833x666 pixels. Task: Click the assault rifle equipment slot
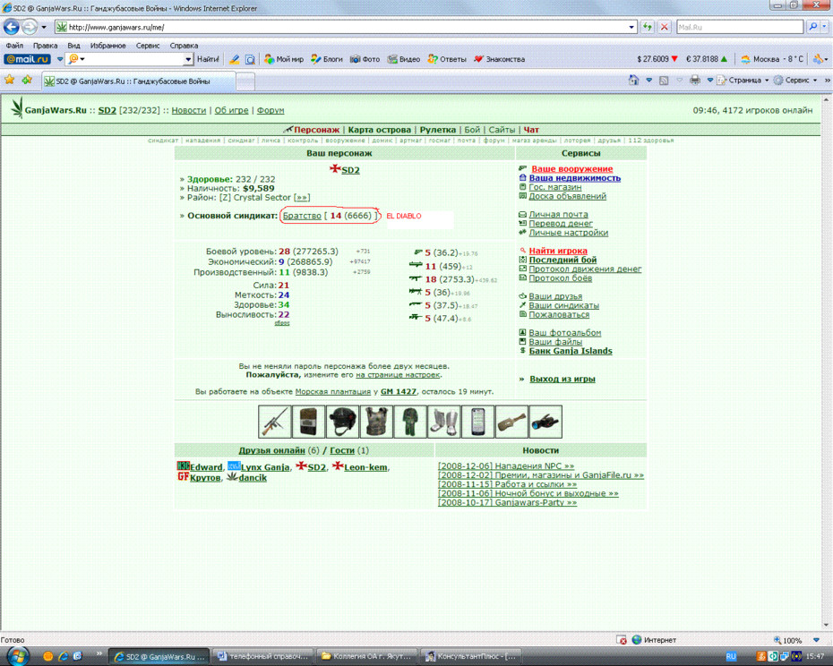click(x=275, y=422)
